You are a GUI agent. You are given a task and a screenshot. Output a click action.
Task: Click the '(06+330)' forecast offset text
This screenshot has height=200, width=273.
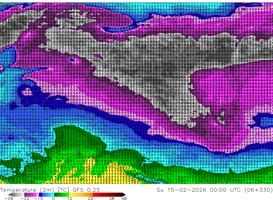click(259, 190)
